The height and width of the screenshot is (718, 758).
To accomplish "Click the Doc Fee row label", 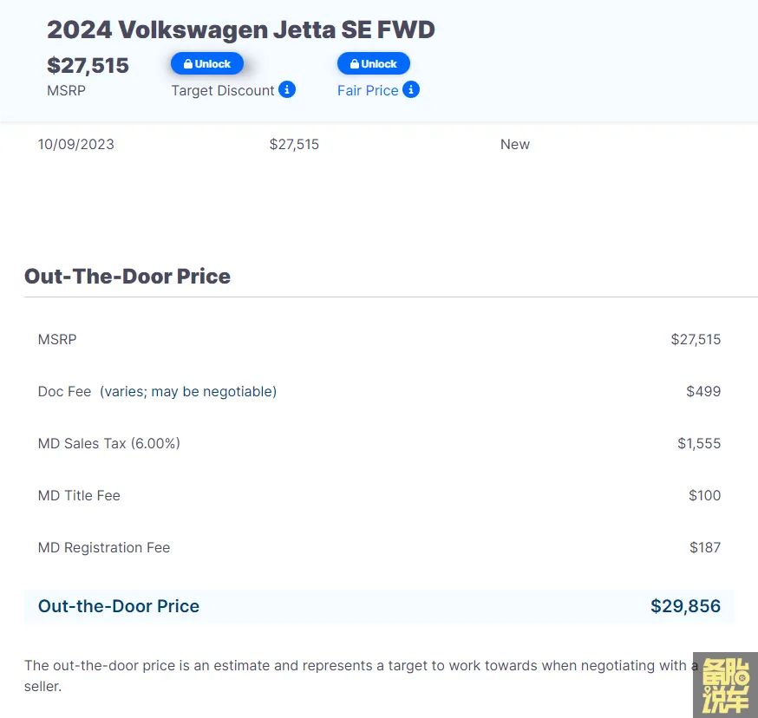I will 65,391.
